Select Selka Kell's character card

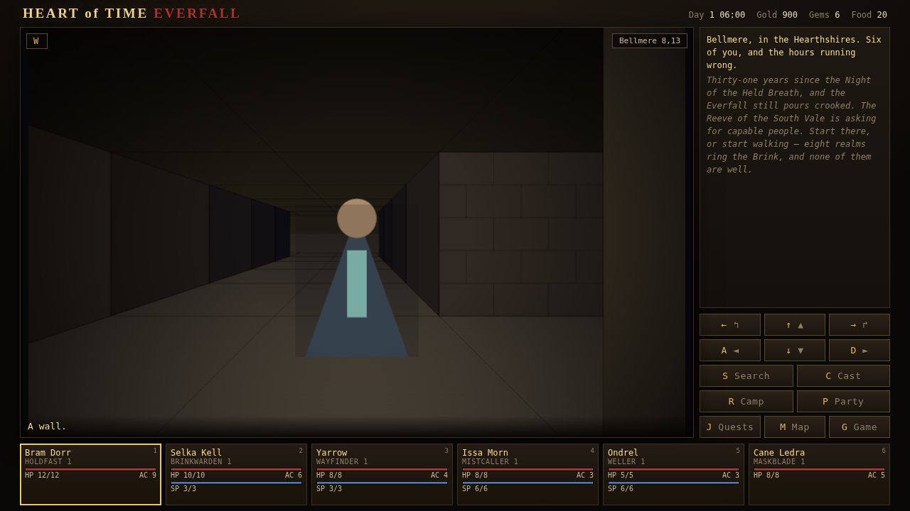237,475
